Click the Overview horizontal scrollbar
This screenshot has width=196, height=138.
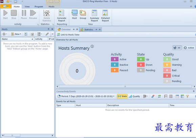[125, 87]
